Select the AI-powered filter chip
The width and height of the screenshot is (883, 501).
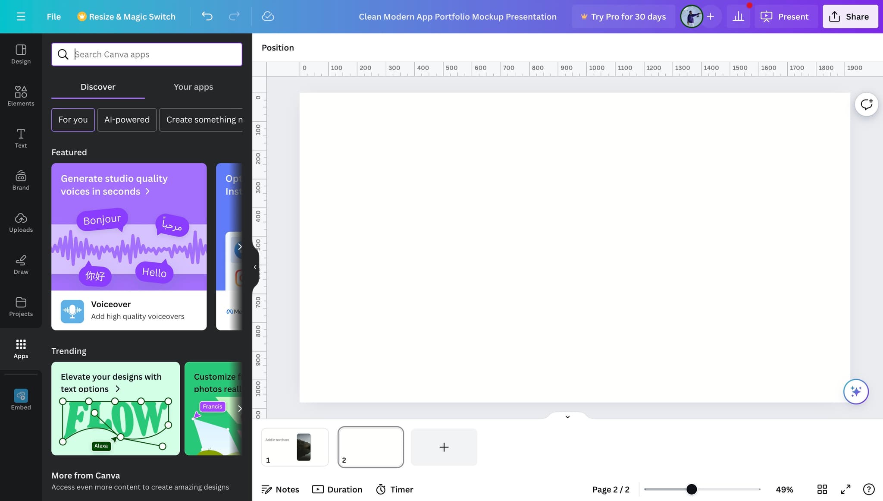[127, 120]
